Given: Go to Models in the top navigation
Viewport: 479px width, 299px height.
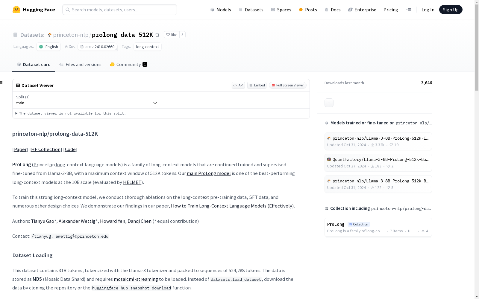Looking at the screenshot, I should click(221, 10).
